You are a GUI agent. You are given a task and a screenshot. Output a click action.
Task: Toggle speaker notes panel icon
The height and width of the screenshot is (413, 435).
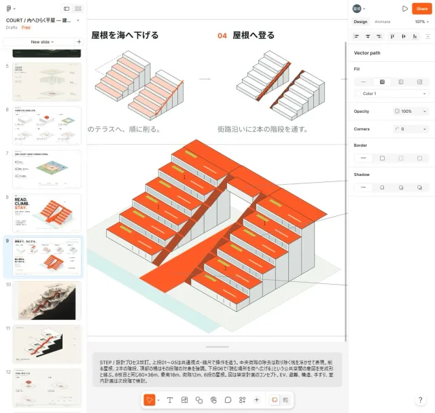pos(275,400)
